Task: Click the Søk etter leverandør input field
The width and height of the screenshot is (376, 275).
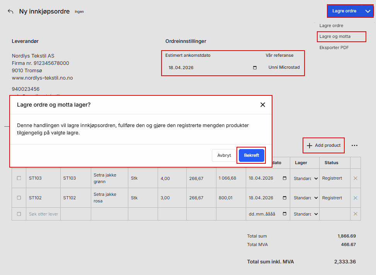Action: (x=43, y=214)
